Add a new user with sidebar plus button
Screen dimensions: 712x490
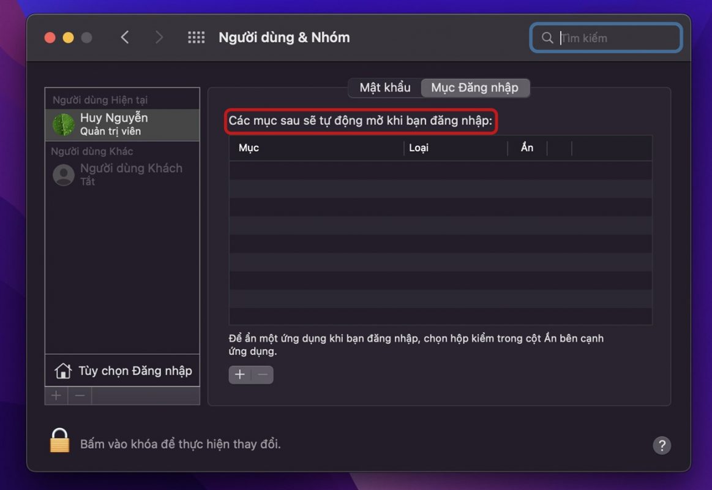56,396
